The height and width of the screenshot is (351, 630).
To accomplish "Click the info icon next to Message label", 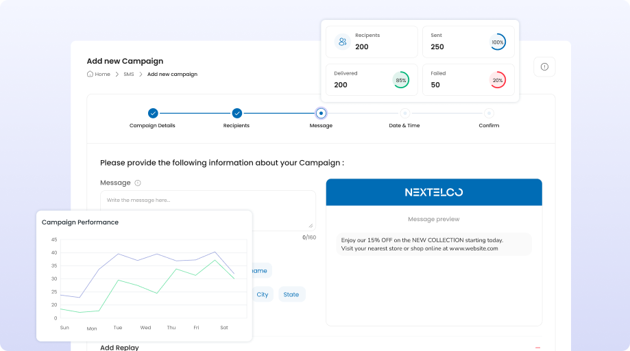I will click(138, 183).
